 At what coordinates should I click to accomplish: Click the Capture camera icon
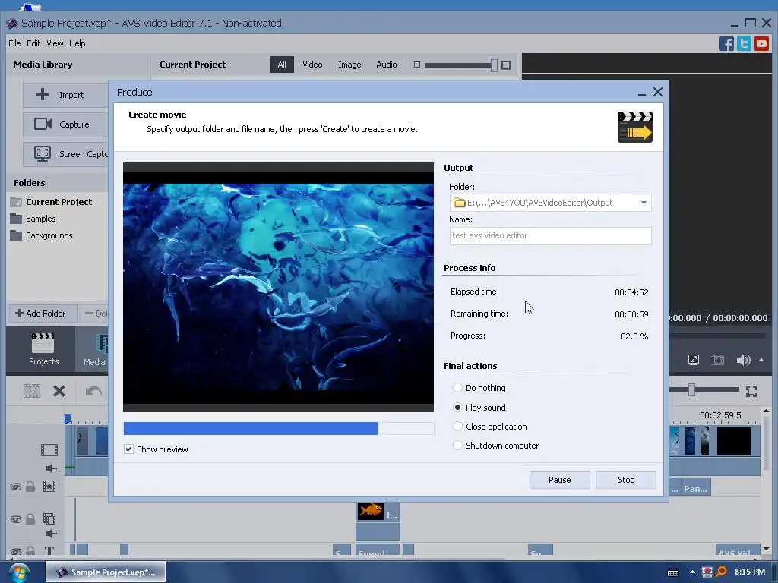[43, 124]
